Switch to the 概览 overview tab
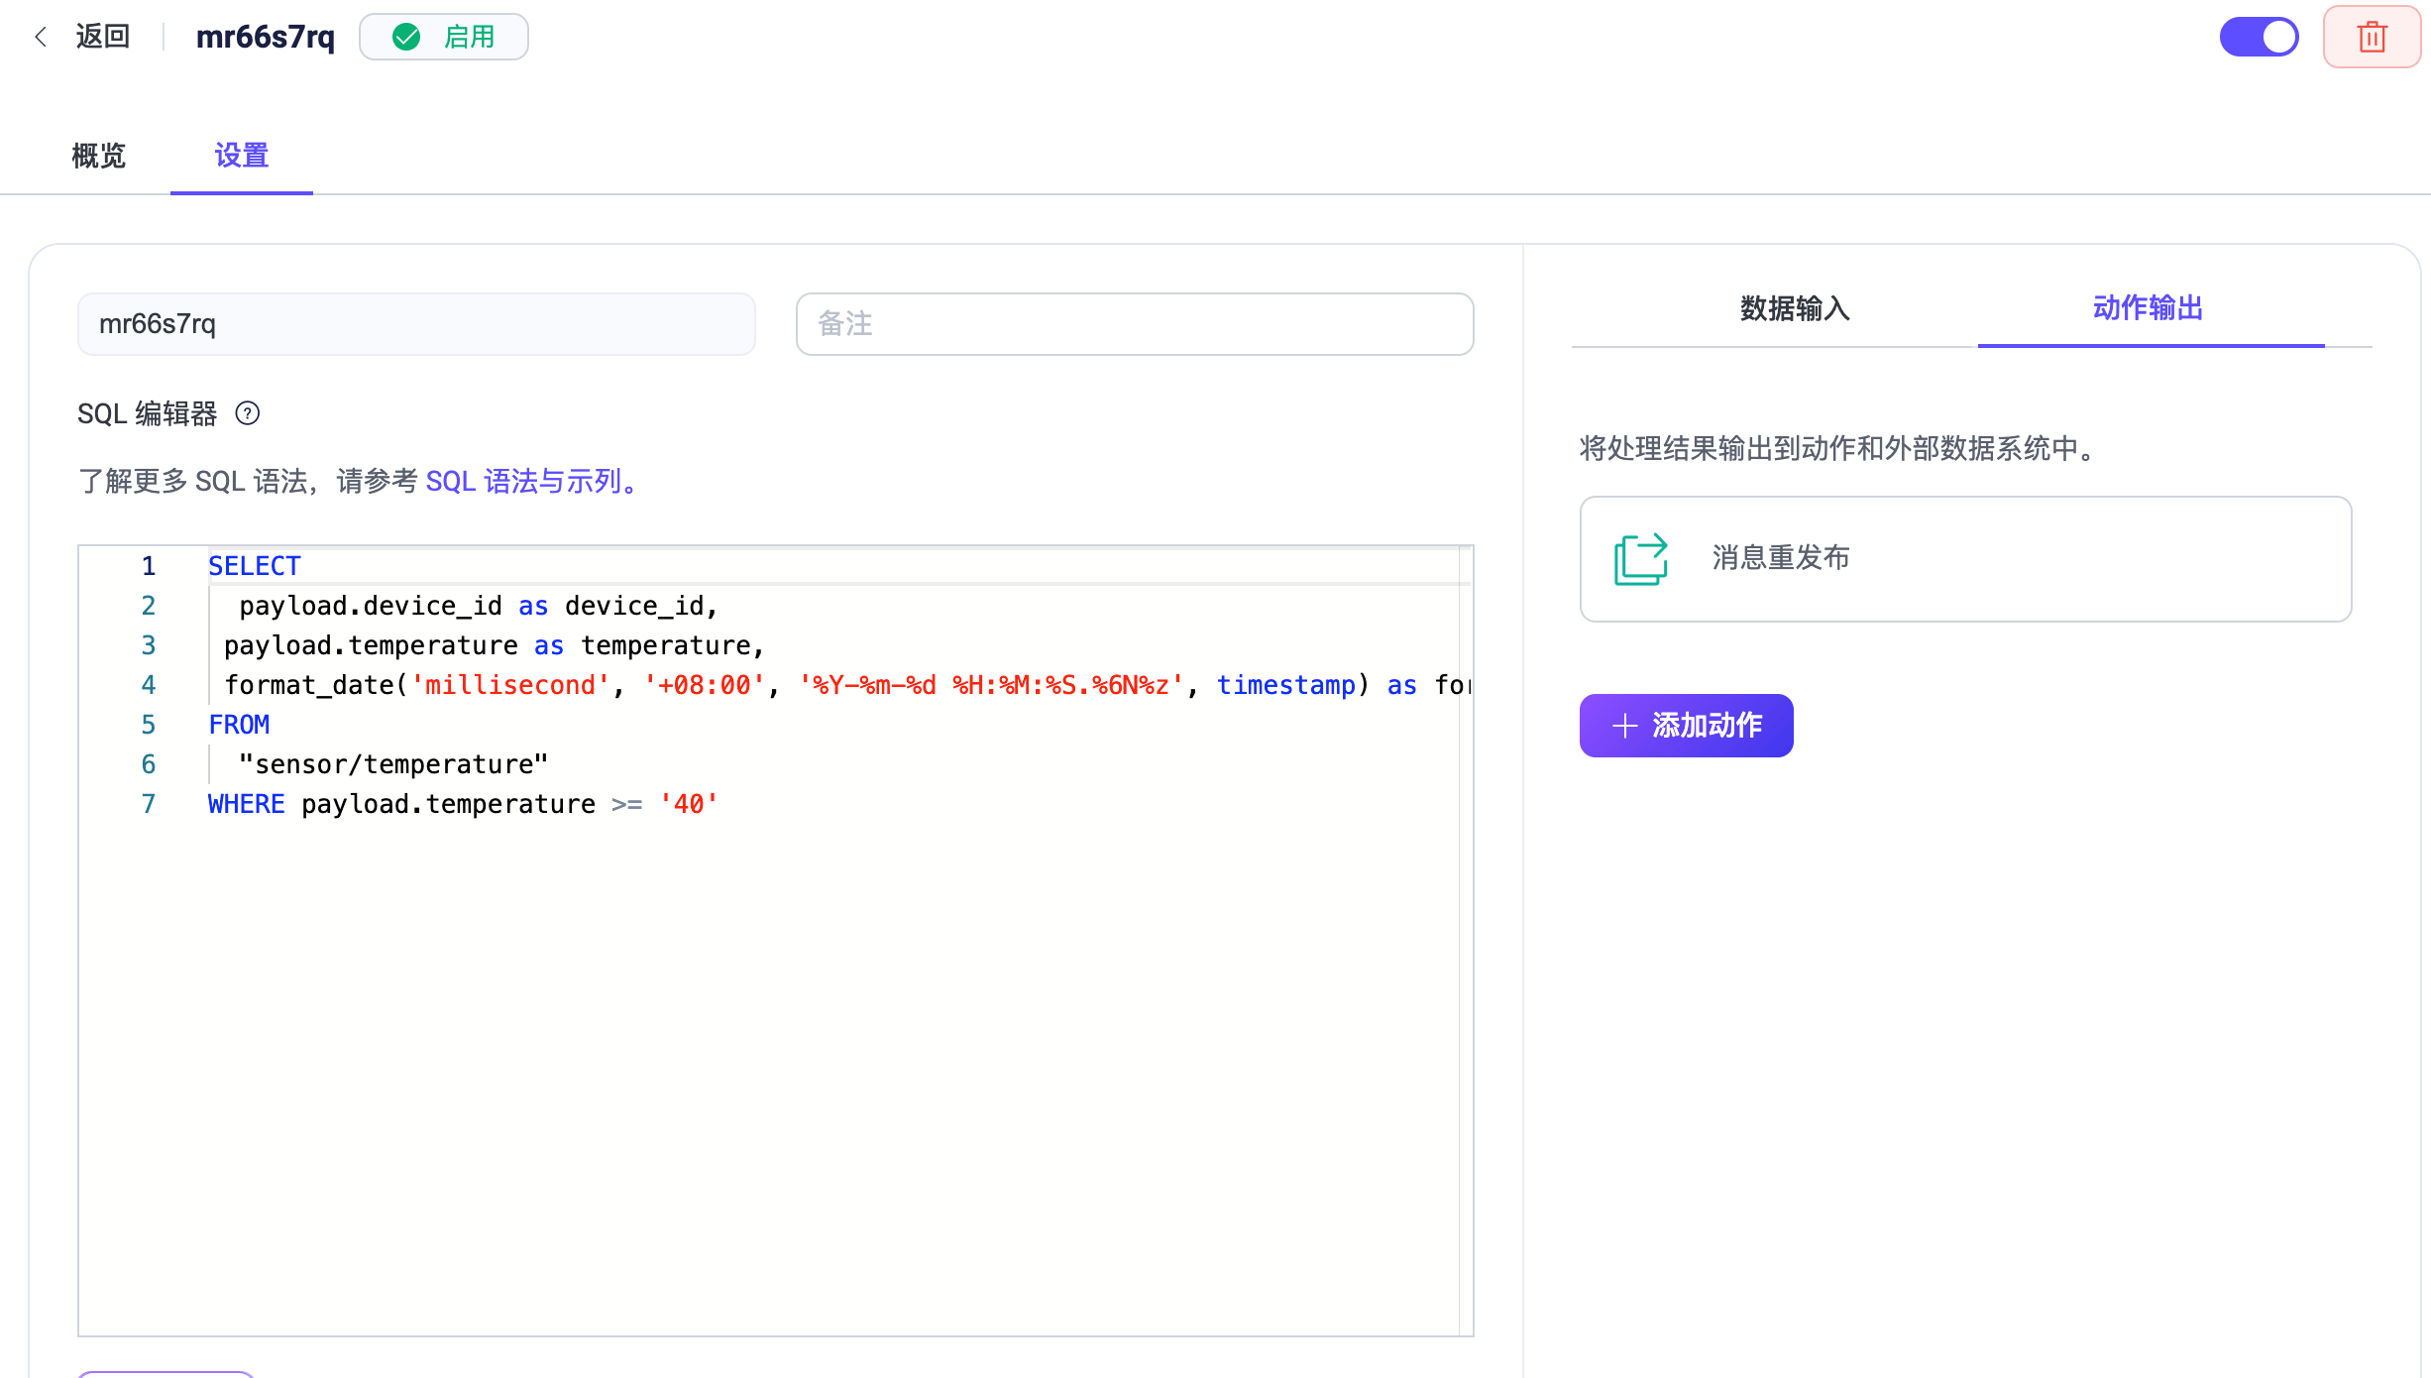 click(99, 156)
